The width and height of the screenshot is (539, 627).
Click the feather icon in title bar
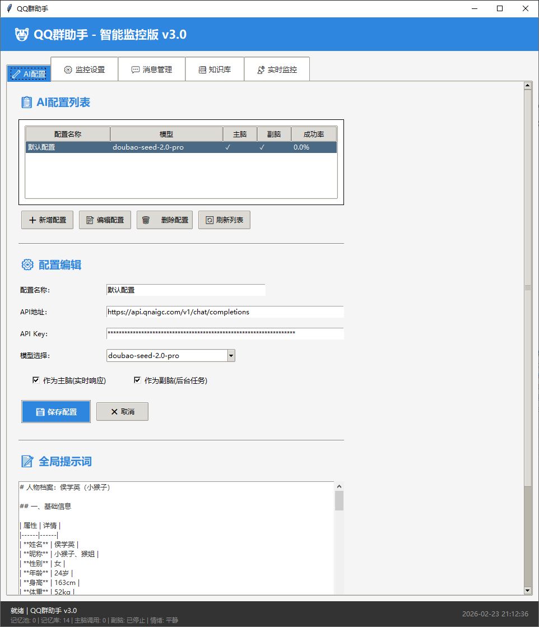tap(9, 8)
